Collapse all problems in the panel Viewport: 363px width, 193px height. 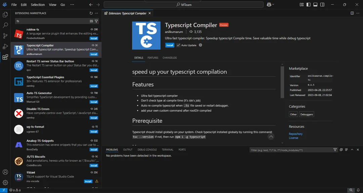tap(341, 149)
